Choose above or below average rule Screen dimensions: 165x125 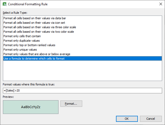82,54
